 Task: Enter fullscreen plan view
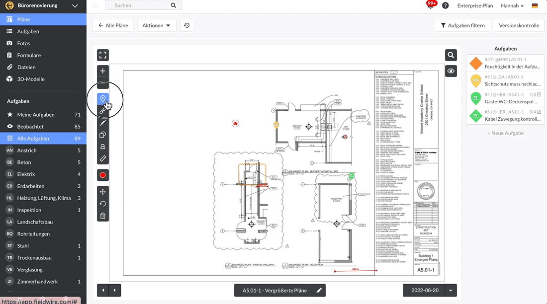pos(103,55)
